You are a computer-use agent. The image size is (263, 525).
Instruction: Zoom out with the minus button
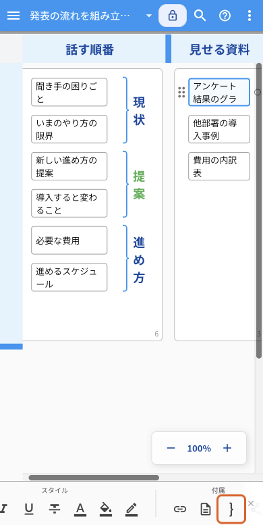click(171, 449)
